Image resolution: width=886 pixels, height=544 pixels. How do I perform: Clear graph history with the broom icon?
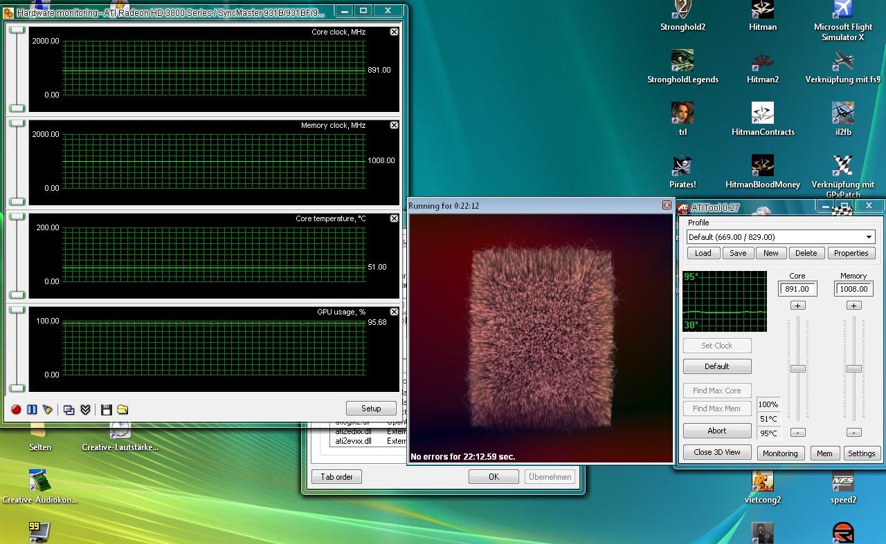click(x=48, y=409)
